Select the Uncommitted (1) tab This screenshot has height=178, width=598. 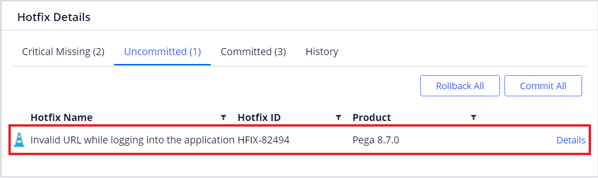(162, 51)
